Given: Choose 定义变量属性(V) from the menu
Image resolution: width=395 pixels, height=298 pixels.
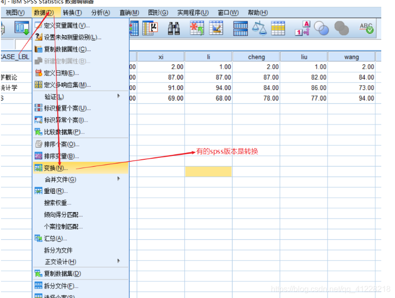Looking at the screenshot, I should 80,25.
